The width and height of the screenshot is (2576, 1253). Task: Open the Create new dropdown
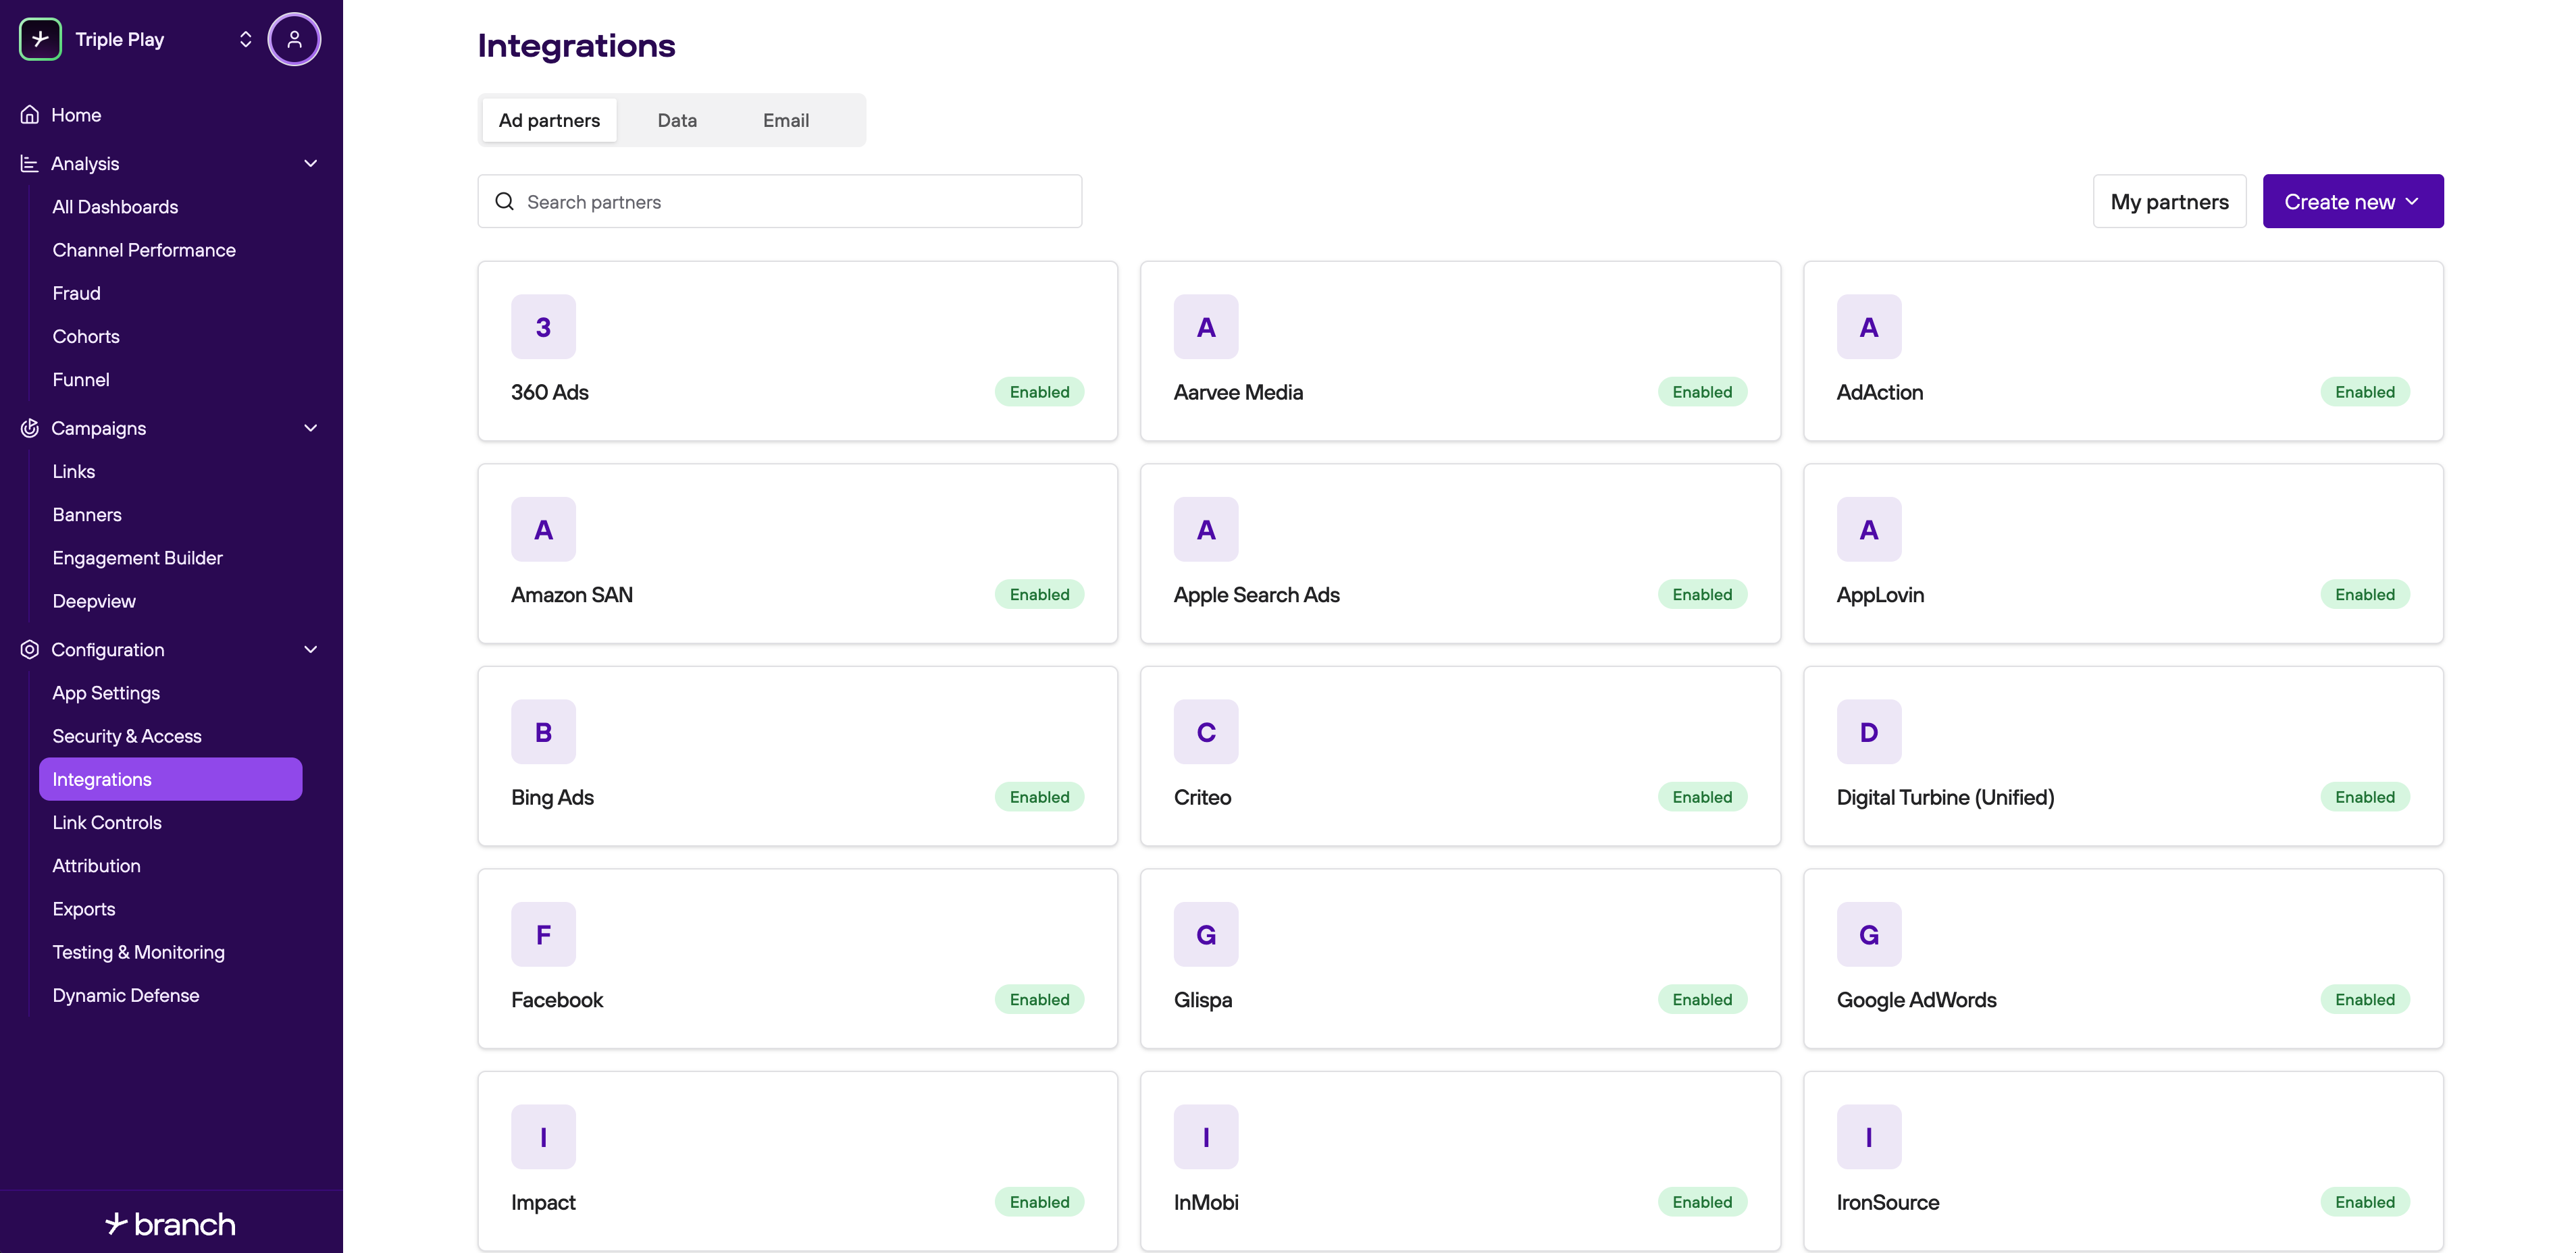pyautogui.click(x=2353, y=202)
